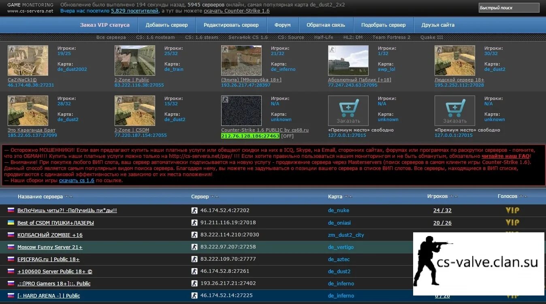Click the CS game icon next to 46.174.52.4:27202
The image size is (546, 304).
coord(194,210)
